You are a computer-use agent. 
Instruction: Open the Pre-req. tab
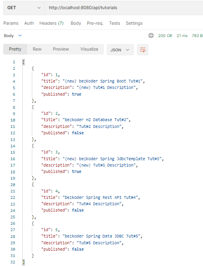[95, 23]
